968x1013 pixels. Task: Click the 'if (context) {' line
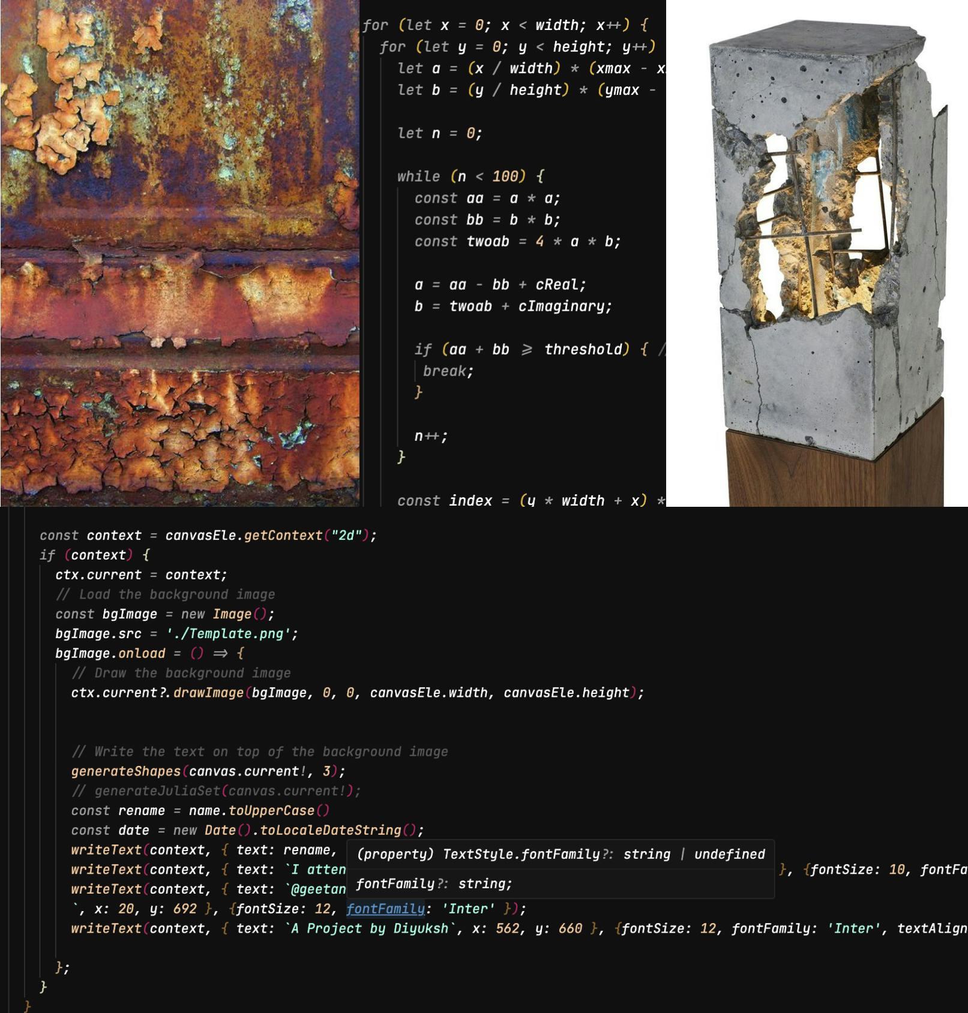95,555
